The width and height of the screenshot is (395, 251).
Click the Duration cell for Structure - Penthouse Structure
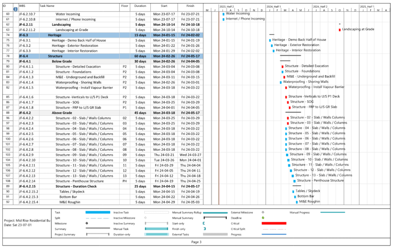coord(140,181)
